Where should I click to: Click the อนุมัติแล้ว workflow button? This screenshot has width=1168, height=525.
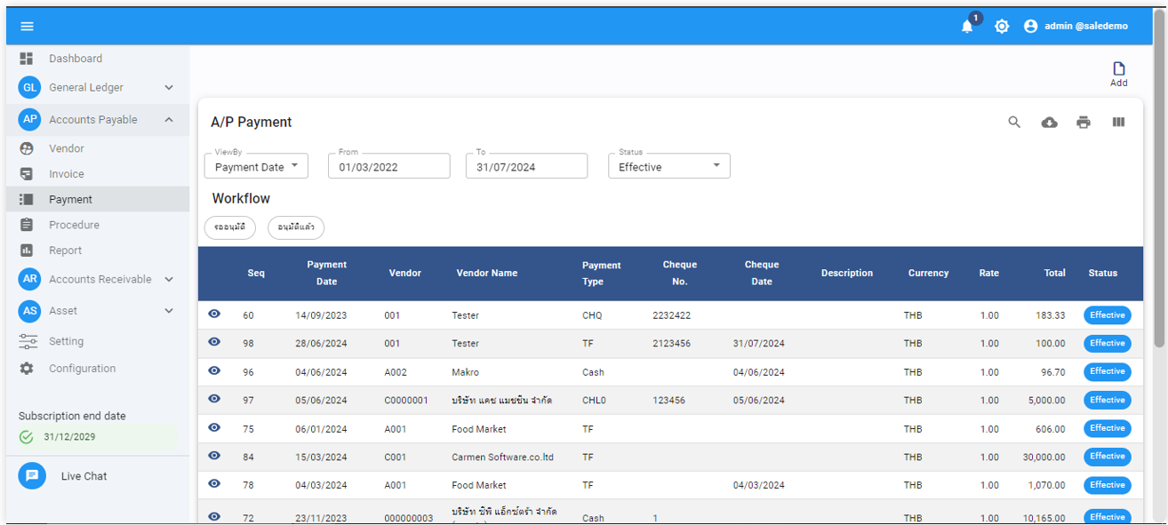[x=296, y=227]
